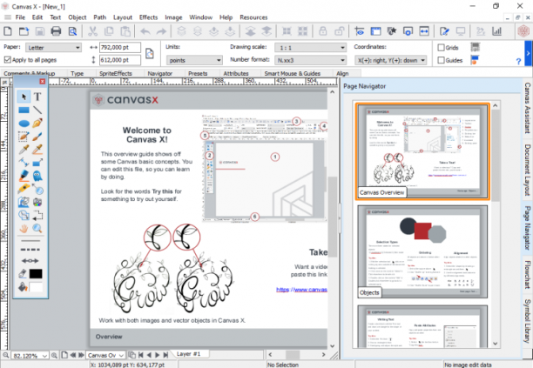The image size is (533, 368).
Task: Enable the Grids checkbox
Action: [442, 48]
